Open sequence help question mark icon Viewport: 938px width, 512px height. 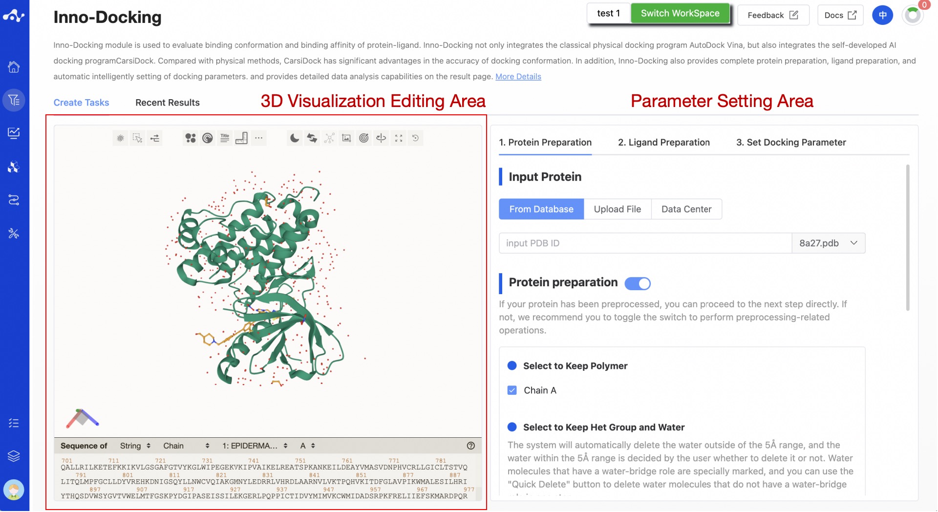tap(471, 446)
